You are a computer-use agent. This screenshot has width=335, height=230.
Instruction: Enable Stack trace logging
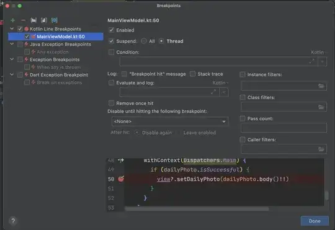tap(192, 74)
